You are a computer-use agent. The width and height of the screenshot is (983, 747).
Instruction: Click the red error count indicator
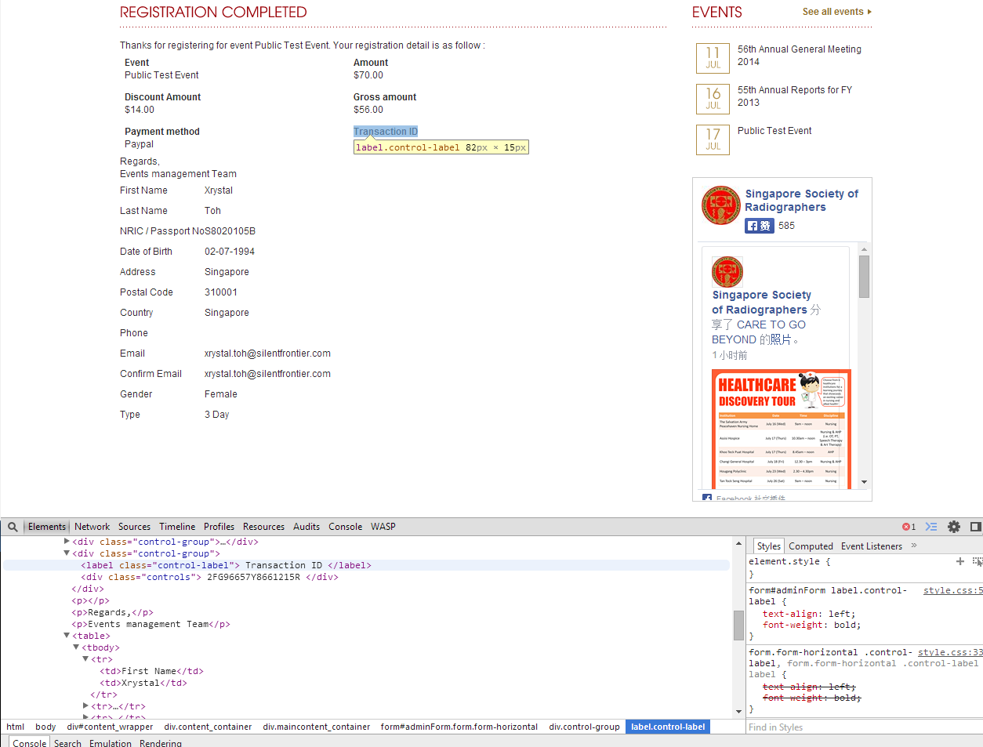909,527
